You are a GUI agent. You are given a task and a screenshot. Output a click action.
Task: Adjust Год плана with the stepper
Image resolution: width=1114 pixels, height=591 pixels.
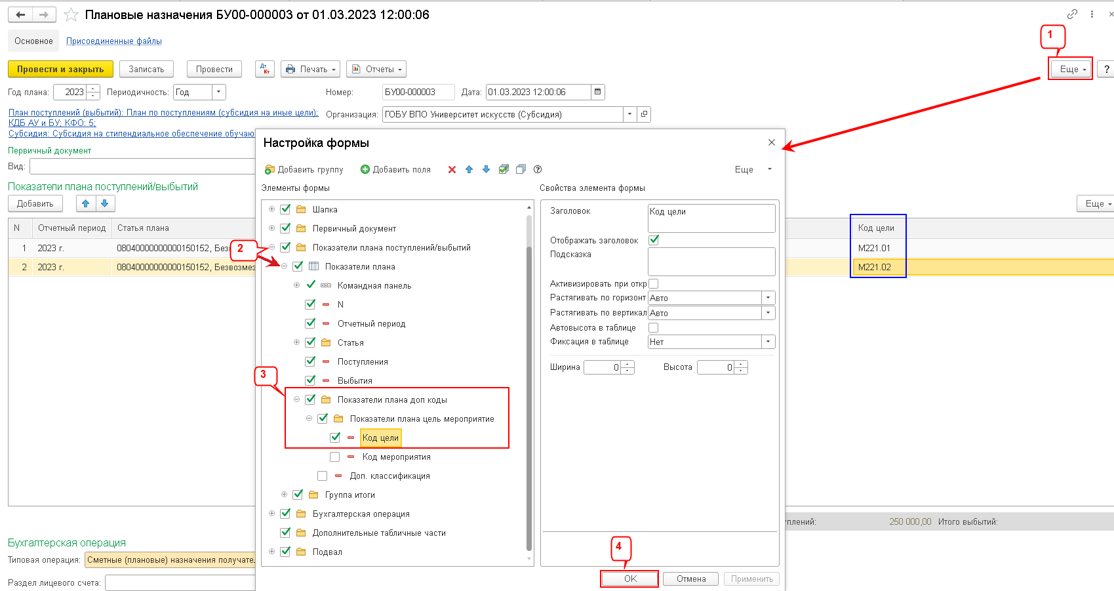pos(93,92)
